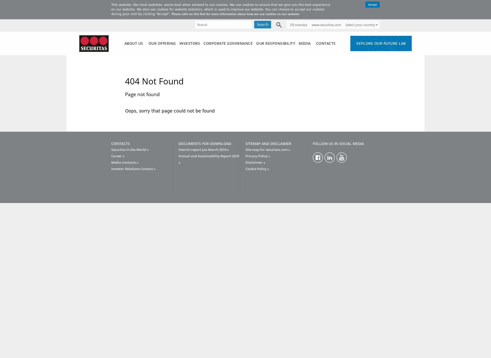Toggle cookie preferences via cookie policy link
491x358 pixels.
coord(257,169)
